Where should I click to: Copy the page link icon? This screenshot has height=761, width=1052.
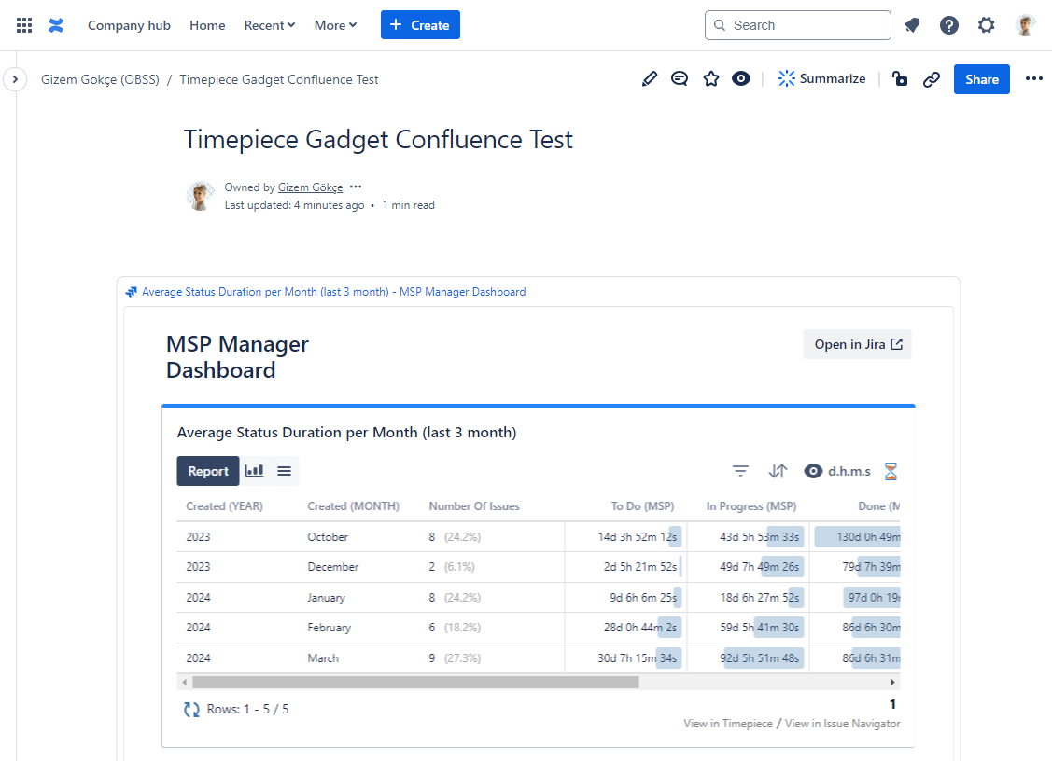pyautogui.click(x=932, y=78)
